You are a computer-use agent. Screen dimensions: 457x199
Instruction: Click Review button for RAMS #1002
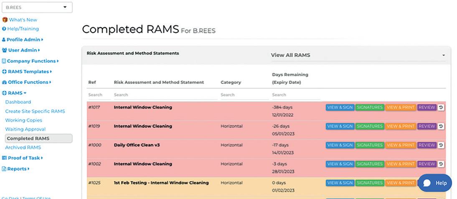pyautogui.click(x=427, y=164)
